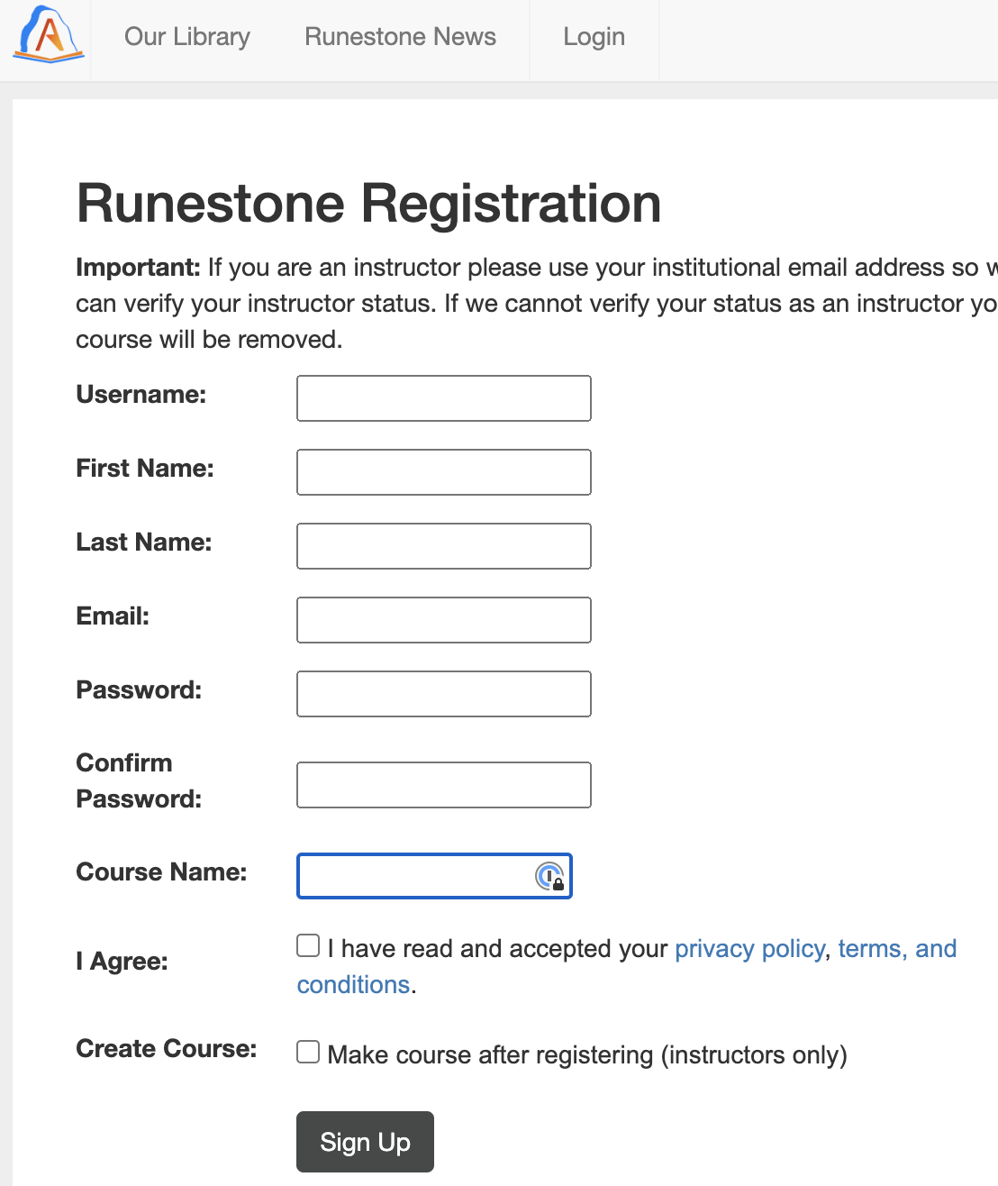Image resolution: width=998 pixels, height=1186 pixels.
Task: Click the Password input field
Action: [x=443, y=693]
